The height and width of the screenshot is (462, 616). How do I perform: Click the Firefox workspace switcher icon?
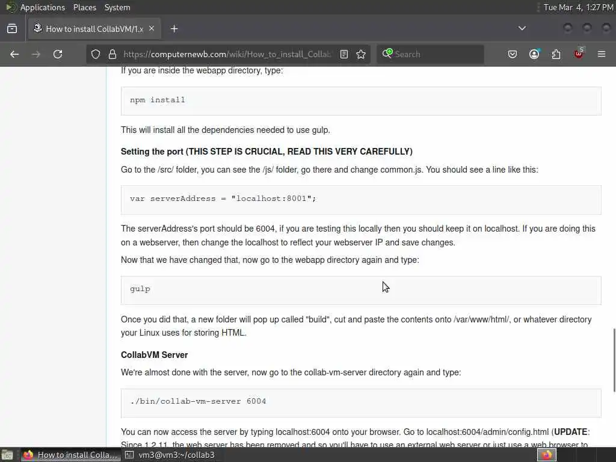pos(546,455)
